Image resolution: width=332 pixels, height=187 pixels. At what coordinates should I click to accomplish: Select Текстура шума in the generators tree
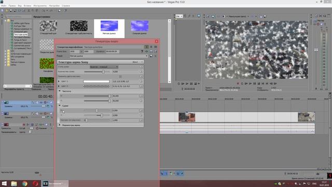click(x=21, y=34)
